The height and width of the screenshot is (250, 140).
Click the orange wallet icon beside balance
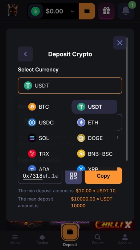tap(87, 11)
